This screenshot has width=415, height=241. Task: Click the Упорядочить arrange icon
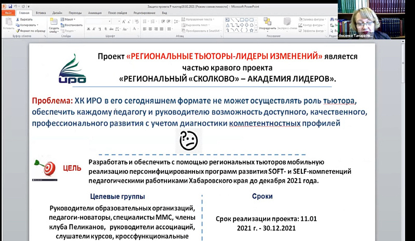267,23
